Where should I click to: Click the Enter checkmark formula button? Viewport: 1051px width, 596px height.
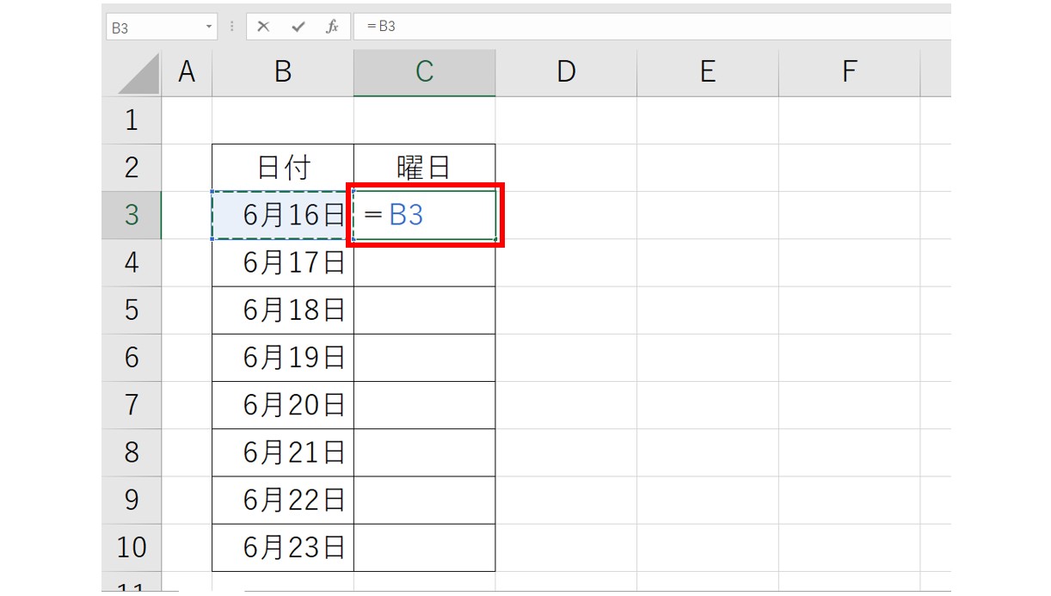coord(298,27)
